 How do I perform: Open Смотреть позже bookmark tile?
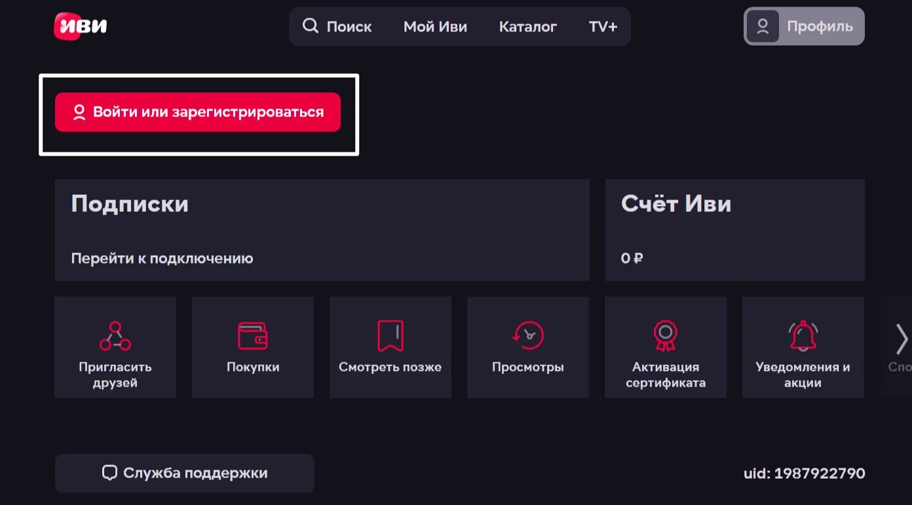tap(390, 347)
